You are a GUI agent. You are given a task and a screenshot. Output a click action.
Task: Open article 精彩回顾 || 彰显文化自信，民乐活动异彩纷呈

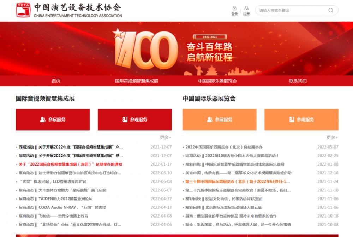click(223, 199)
